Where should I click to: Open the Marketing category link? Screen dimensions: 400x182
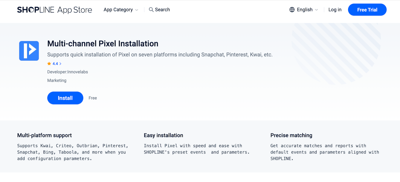pos(57,80)
